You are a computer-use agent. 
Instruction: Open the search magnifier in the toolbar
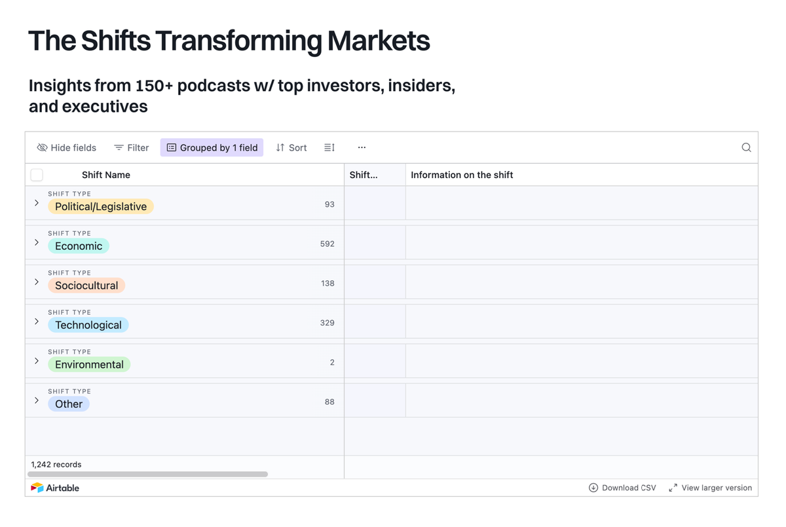(746, 147)
